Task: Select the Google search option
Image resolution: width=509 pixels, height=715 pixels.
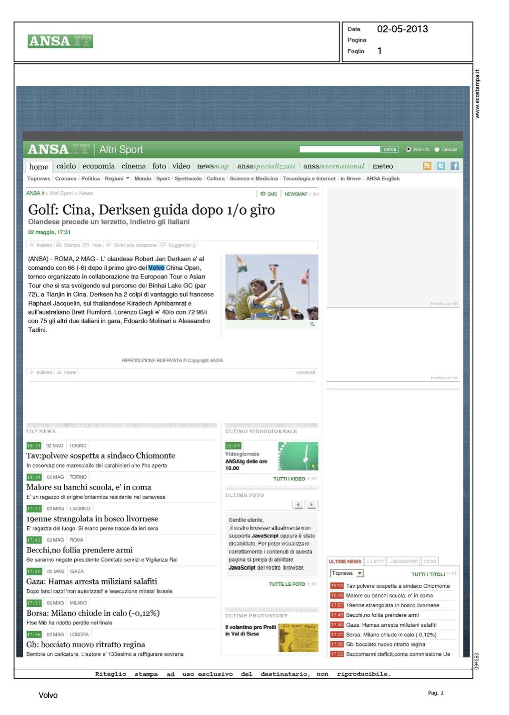Action: click(437, 150)
